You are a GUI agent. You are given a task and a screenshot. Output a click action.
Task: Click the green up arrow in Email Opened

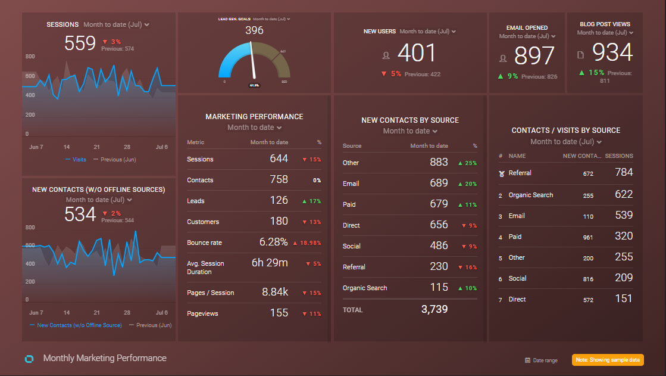pyautogui.click(x=501, y=76)
